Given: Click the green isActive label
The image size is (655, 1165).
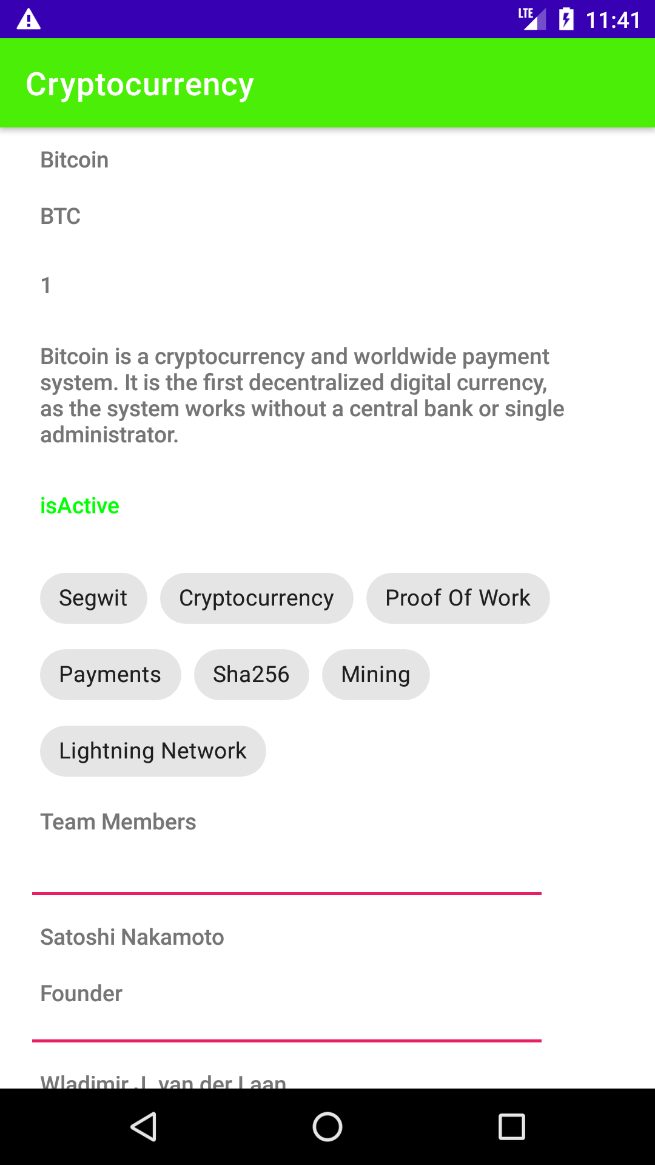Looking at the screenshot, I should coord(79,505).
